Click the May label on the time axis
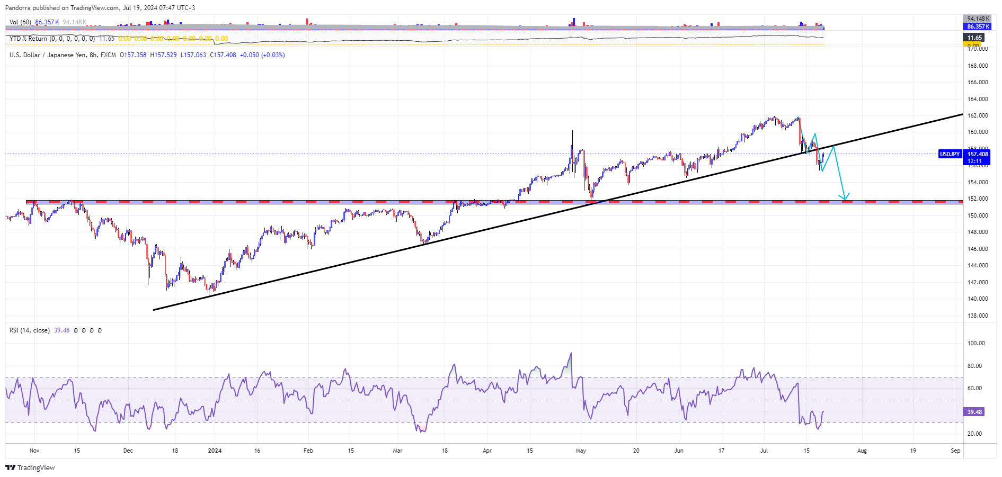The width and height of the screenshot is (1002, 477). pos(581,451)
